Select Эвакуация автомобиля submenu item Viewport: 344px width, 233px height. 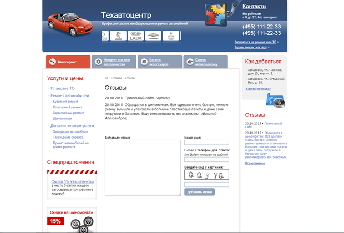(70, 131)
